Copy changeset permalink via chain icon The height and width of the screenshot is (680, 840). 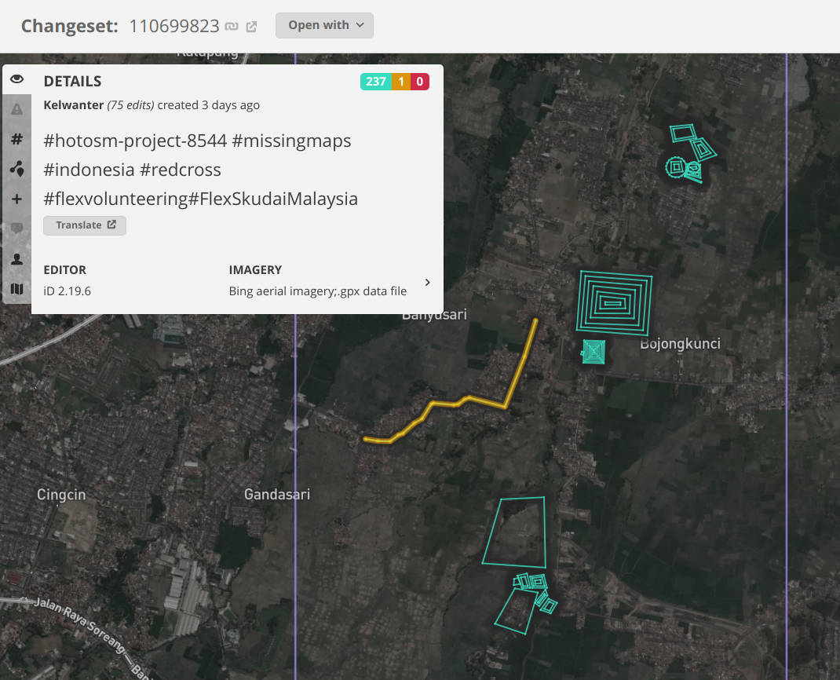tap(232, 26)
